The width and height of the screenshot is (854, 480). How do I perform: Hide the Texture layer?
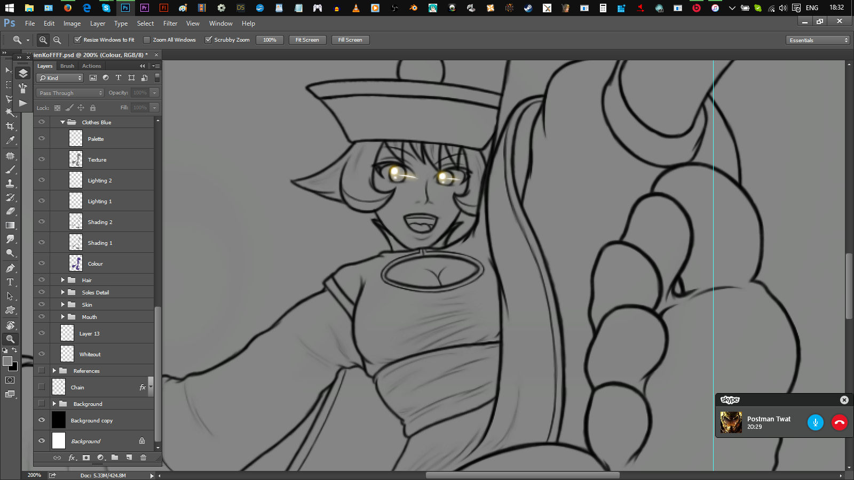[x=42, y=159]
